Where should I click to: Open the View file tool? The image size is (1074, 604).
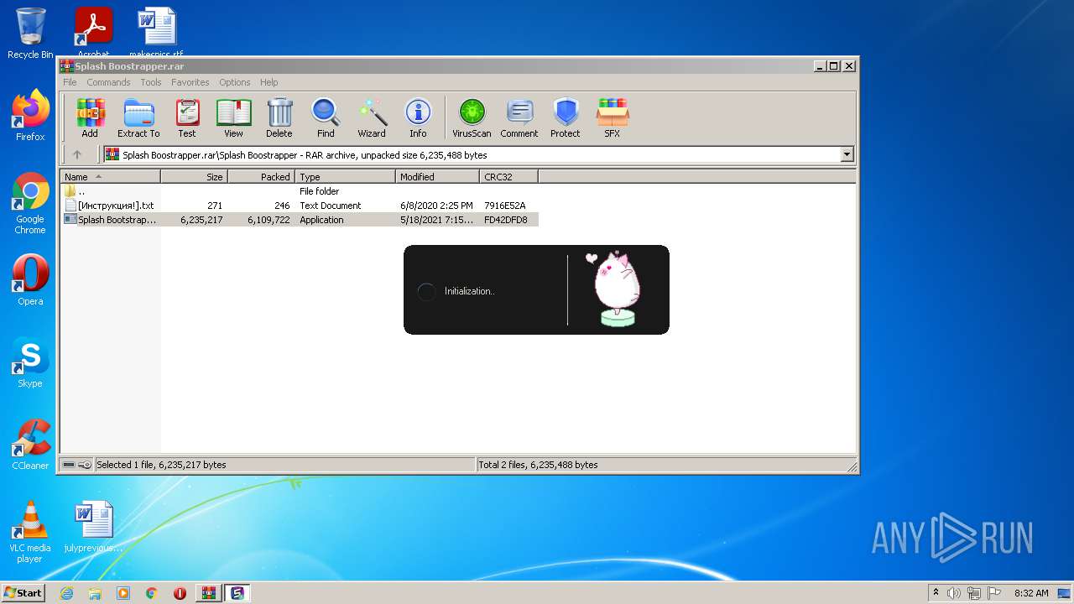click(x=233, y=117)
